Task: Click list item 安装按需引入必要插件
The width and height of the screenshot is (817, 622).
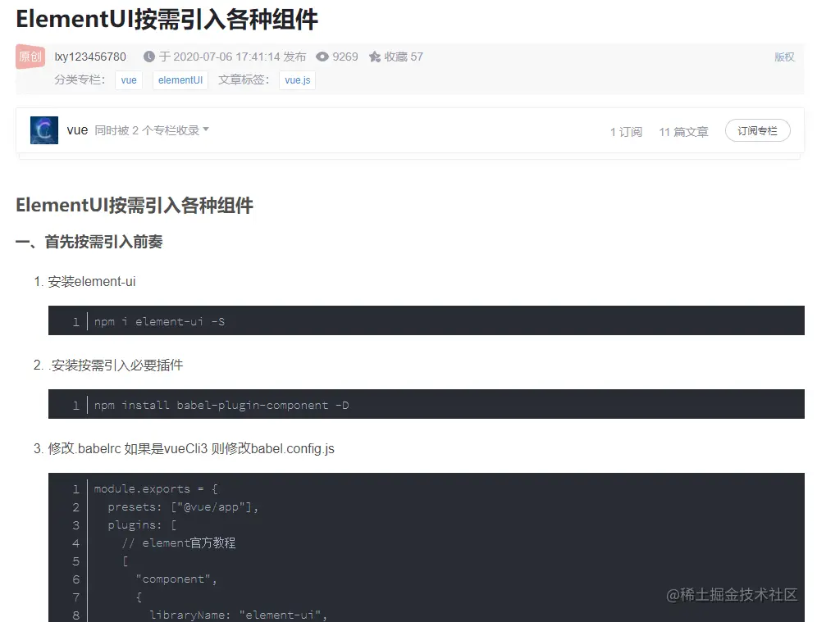Action: 116,365
